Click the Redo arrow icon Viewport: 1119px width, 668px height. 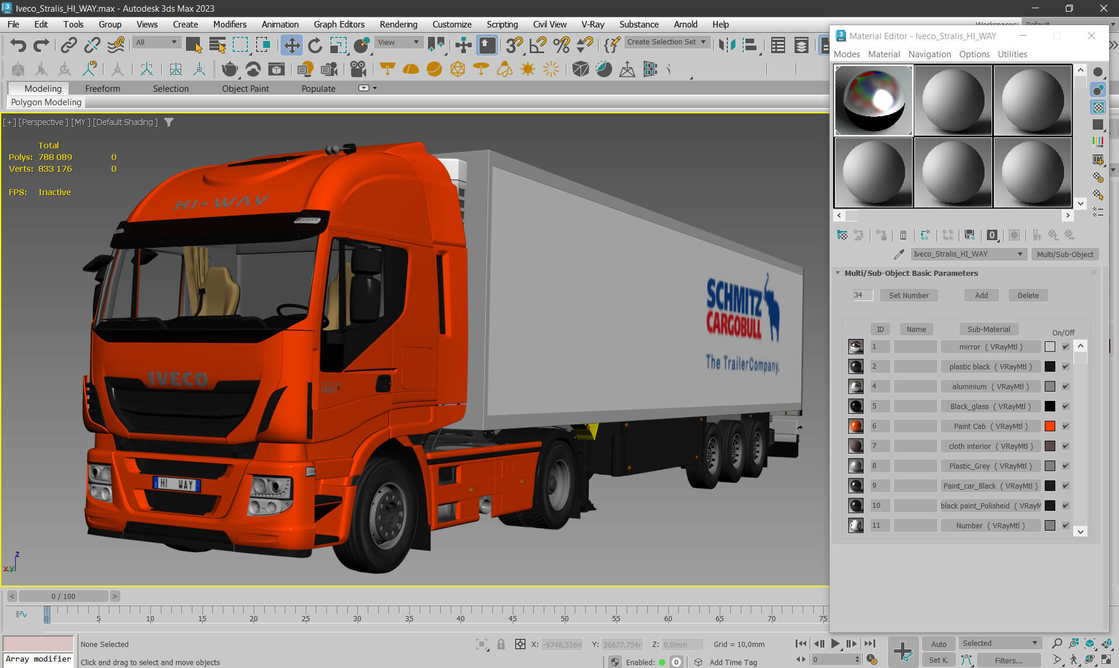tap(41, 45)
